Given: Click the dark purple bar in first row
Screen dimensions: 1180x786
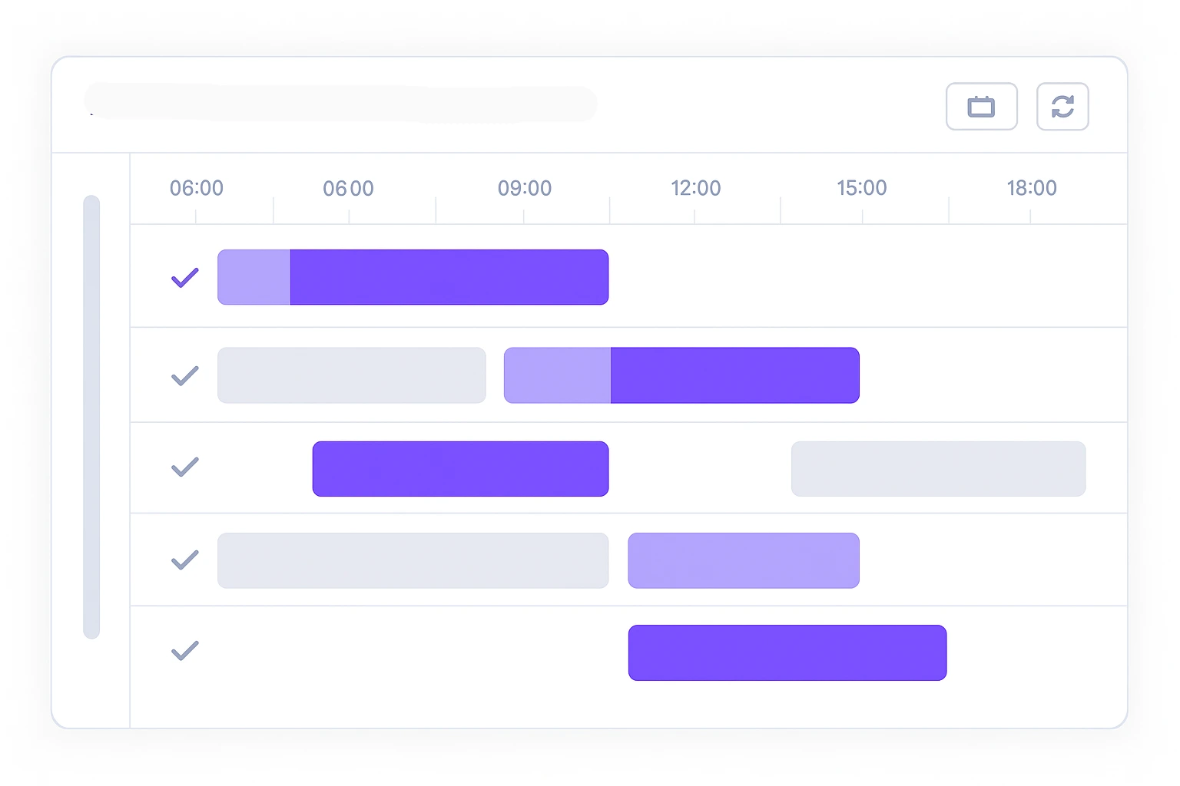Looking at the screenshot, I should pos(449,277).
